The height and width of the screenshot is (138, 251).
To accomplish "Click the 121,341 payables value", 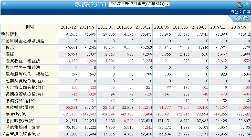I will 71,121.
